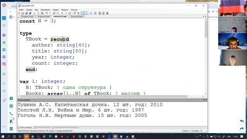Click the blue forward arrow near the bottom right
The width and height of the screenshot is (247, 139).
242,129
